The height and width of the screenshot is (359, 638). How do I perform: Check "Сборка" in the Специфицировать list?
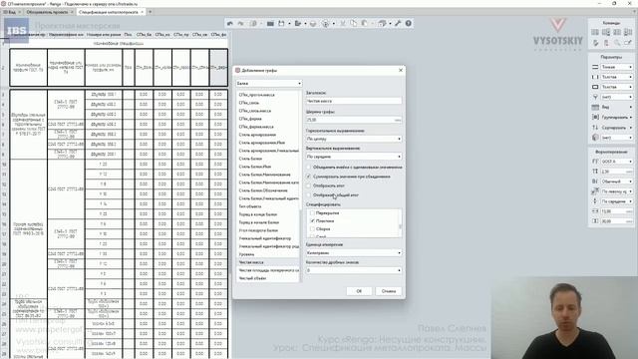click(312, 229)
